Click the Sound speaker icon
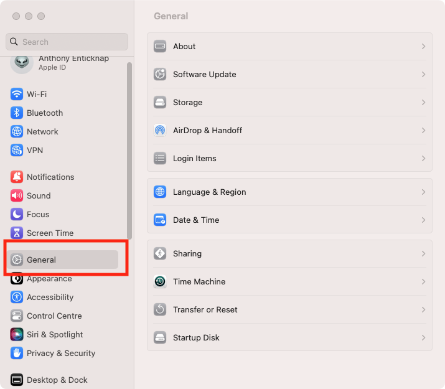The width and height of the screenshot is (445, 389). pyautogui.click(x=17, y=196)
